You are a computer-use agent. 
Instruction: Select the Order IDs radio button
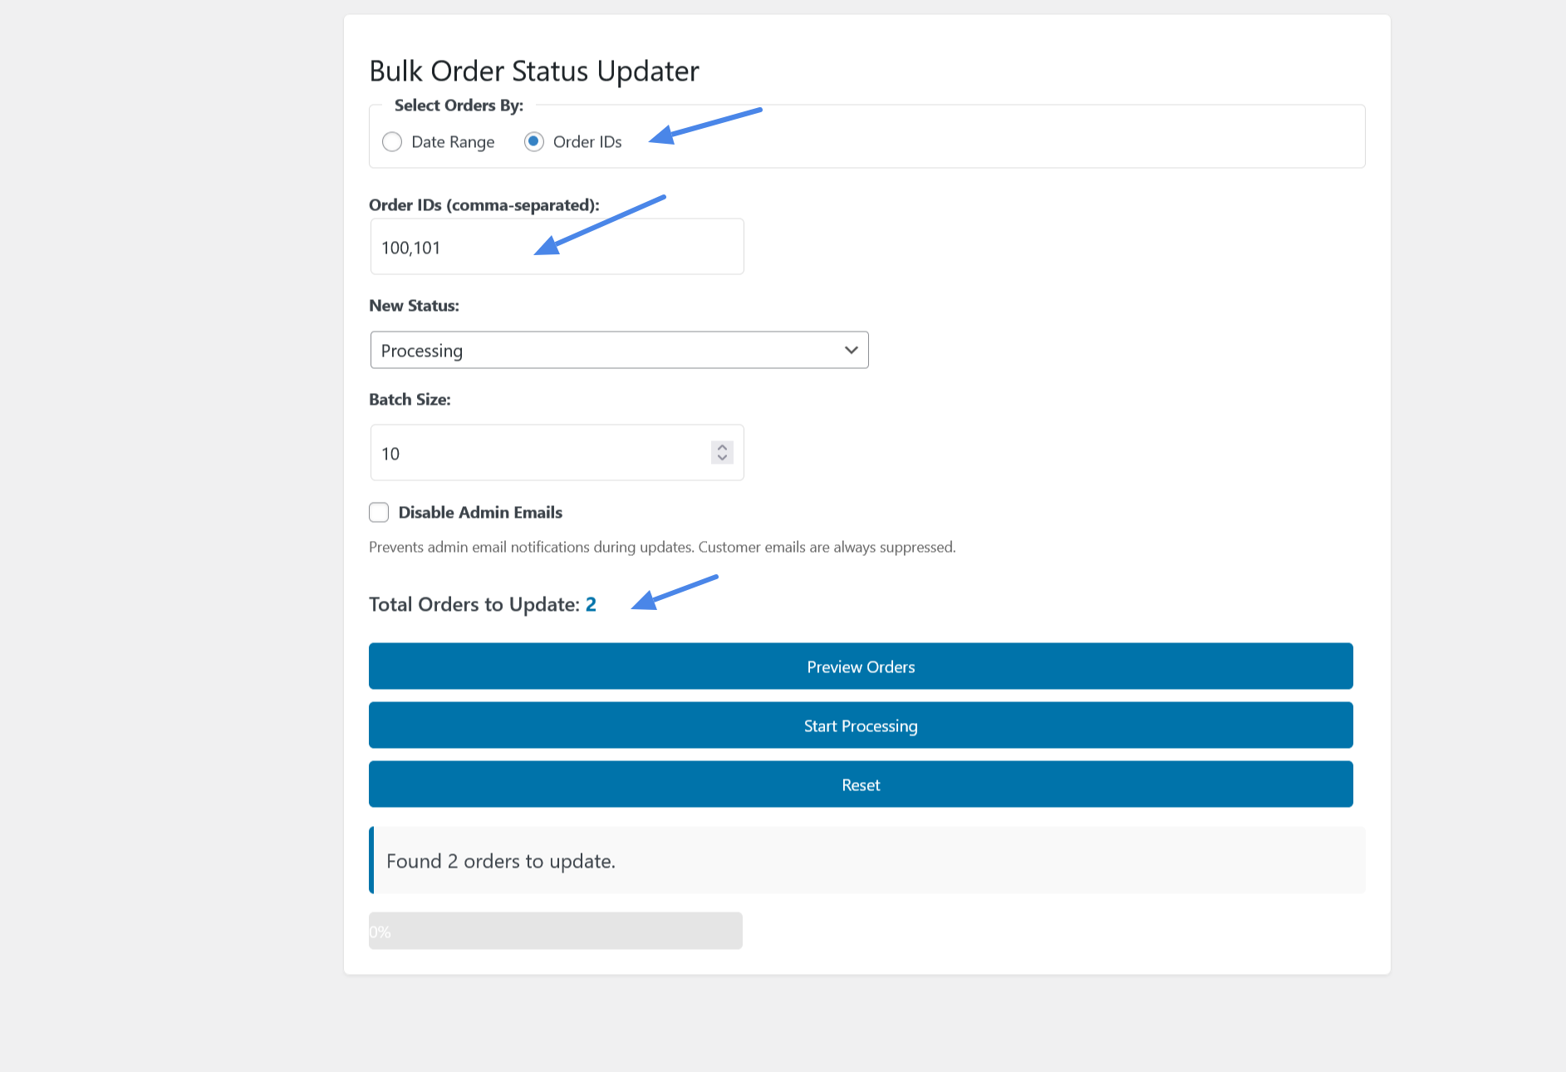point(533,141)
